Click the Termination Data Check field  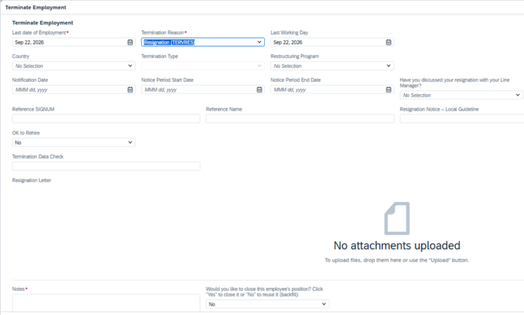[x=106, y=166]
